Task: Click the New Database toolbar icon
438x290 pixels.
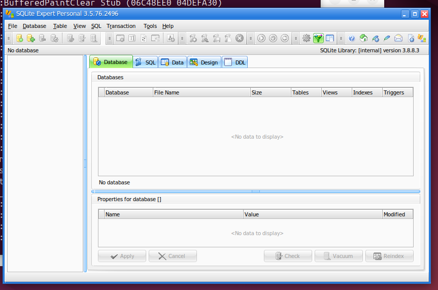Action: 19,38
